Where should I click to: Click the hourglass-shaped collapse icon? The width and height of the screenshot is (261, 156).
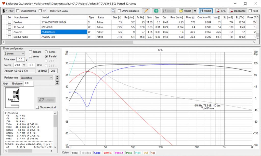click(57, 83)
